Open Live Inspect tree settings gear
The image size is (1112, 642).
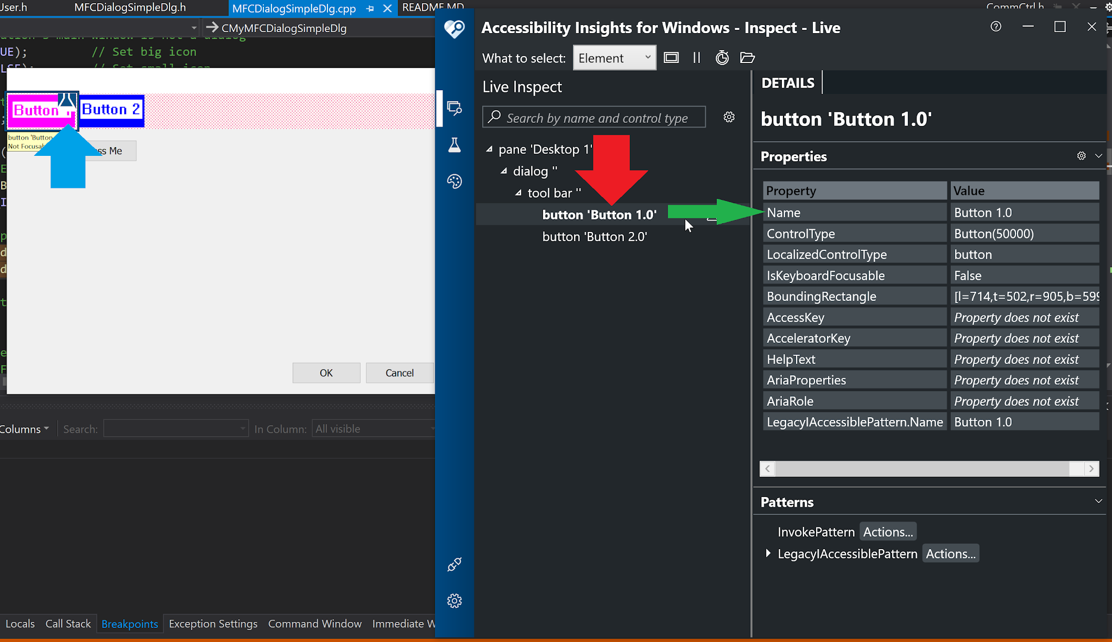[x=729, y=117]
